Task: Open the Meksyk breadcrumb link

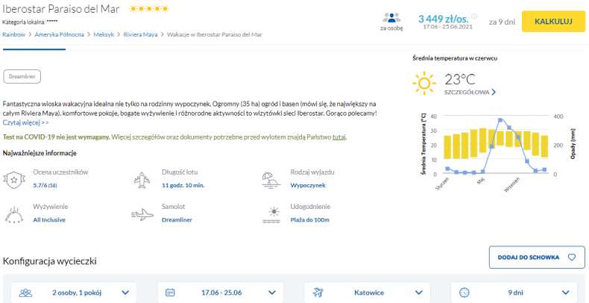Action: [104, 34]
